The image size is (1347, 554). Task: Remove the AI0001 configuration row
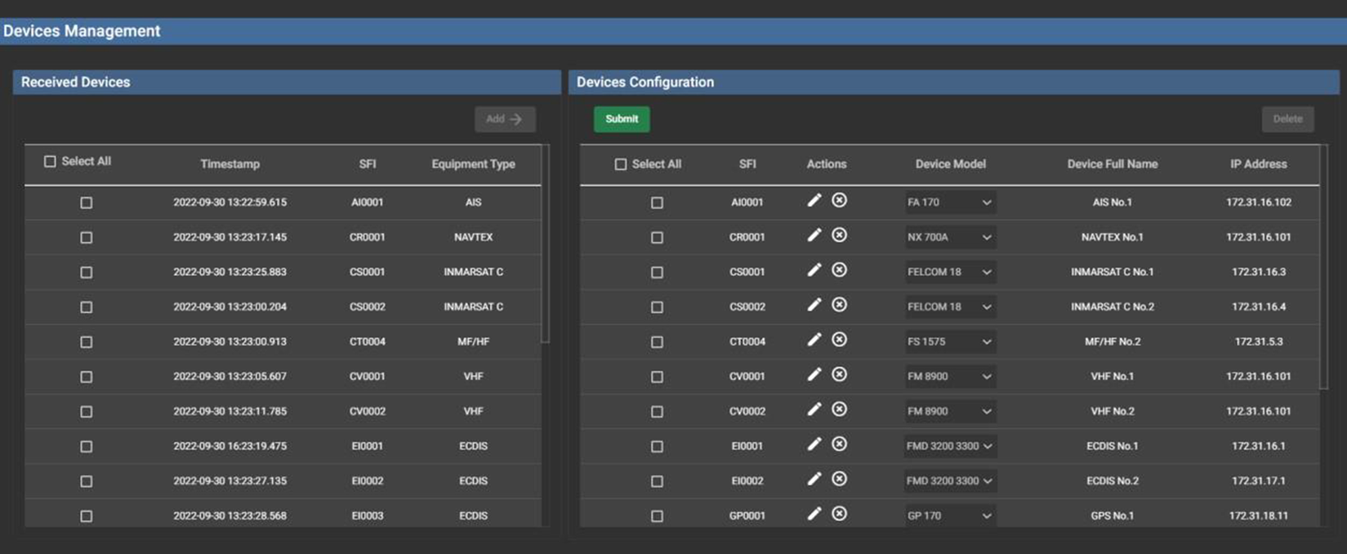coord(839,200)
